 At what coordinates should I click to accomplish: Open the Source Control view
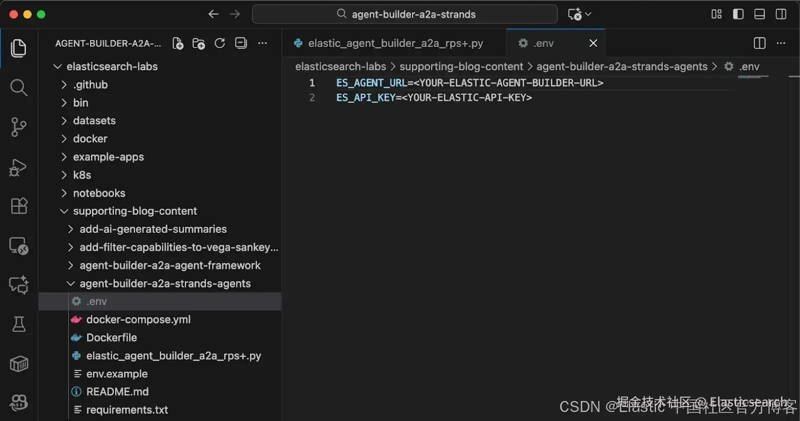pos(18,127)
